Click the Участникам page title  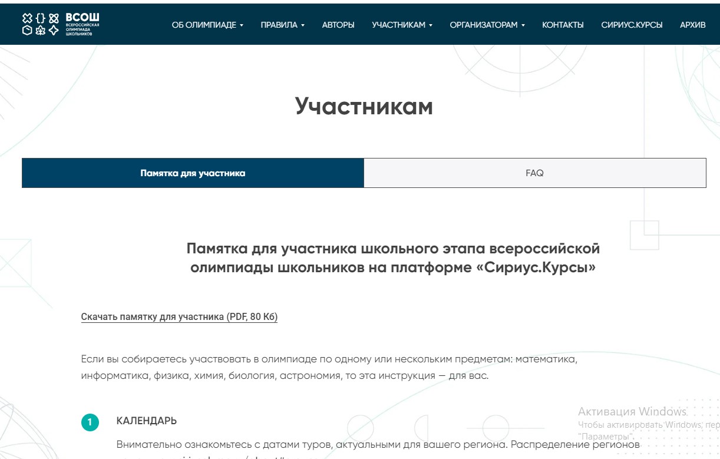point(364,106)
